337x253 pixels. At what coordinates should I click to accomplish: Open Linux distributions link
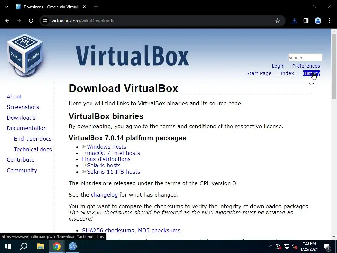click(x=106, y=159)
